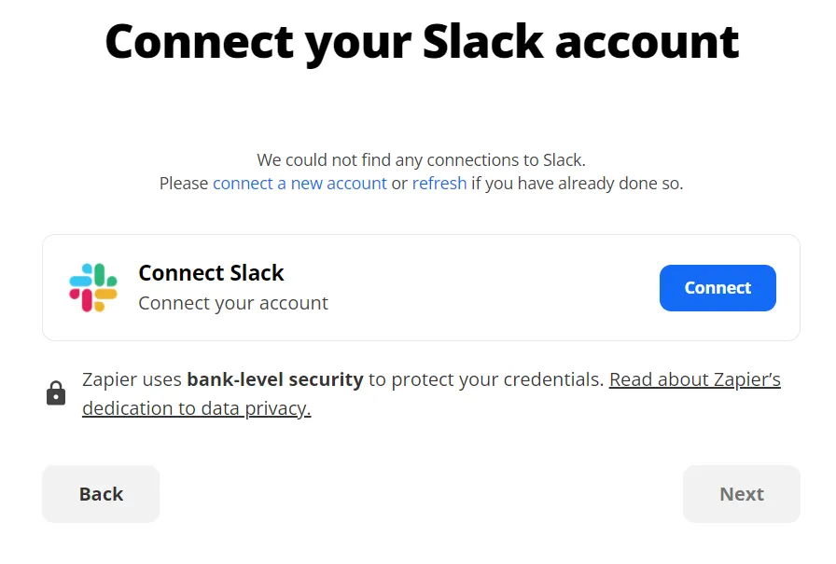Click the Next button

pos(741,493)
